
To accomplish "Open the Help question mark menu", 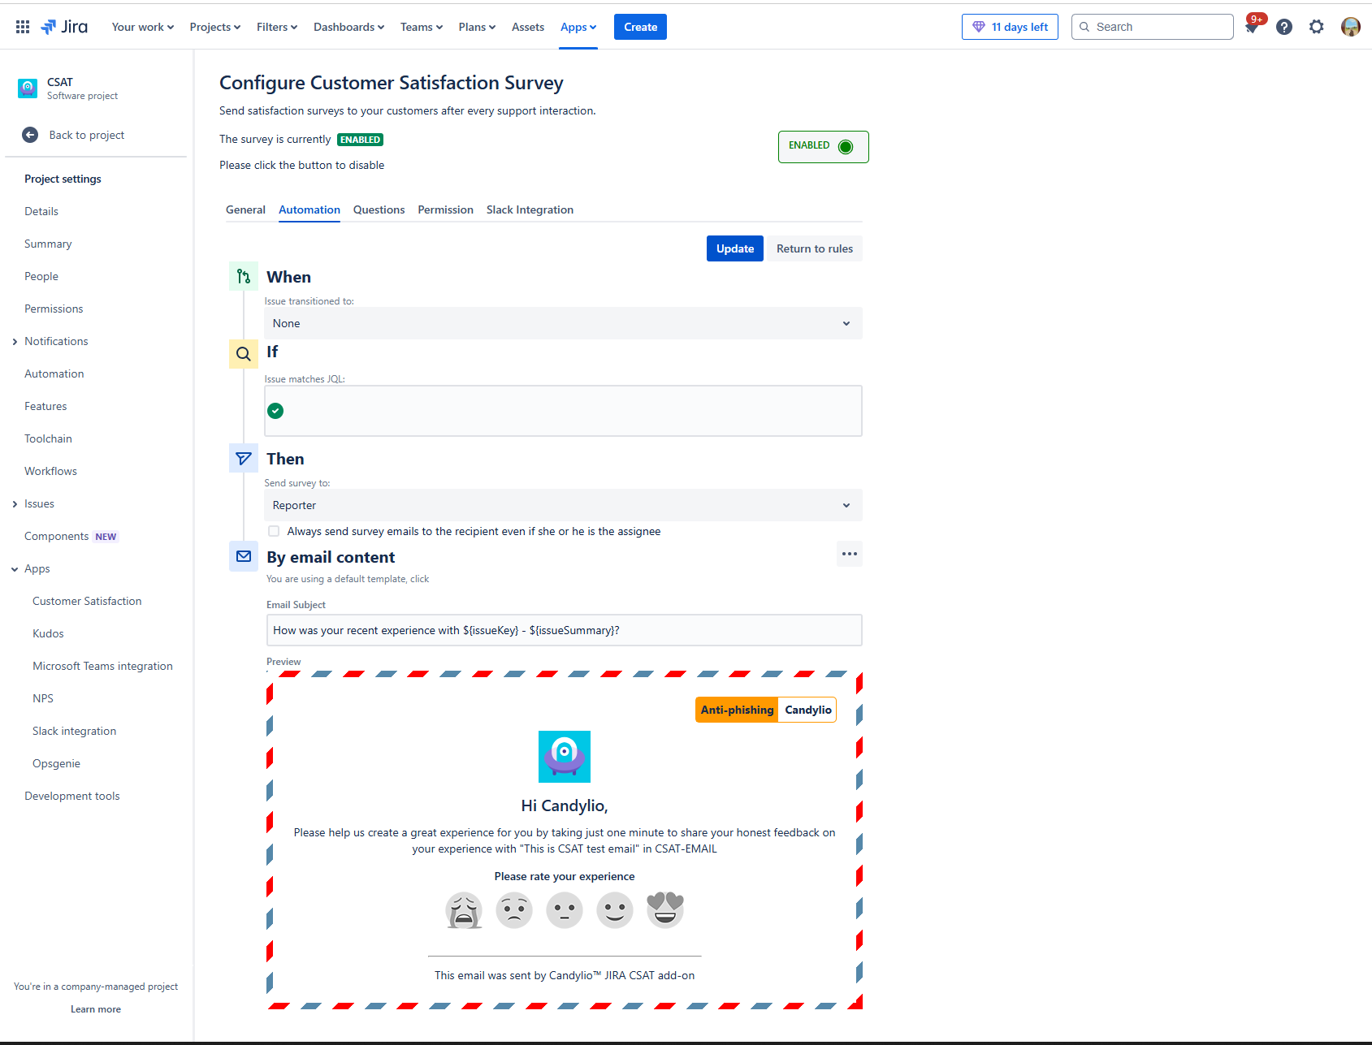I will tap(1284, 27).
